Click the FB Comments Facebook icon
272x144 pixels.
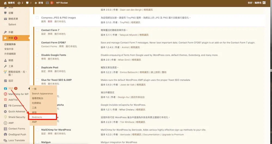[5, 105]
